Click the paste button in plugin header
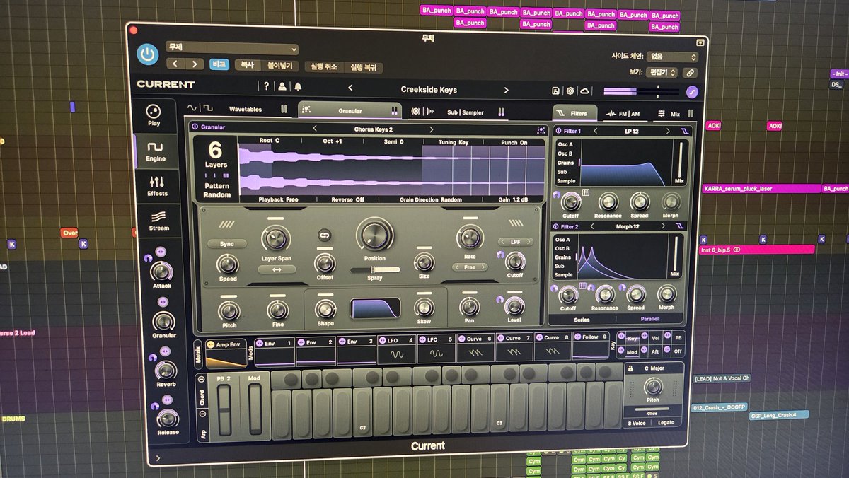Image resolution: width=849 pixels, height=478 pixels. coord(279,66)
